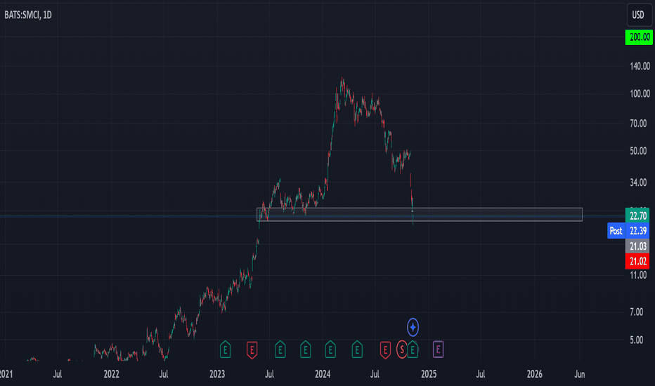Click the 70.00 price axis value

point(638,124)
